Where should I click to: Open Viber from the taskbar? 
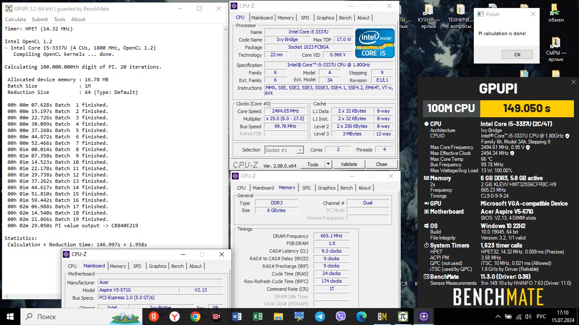point(341,316)
